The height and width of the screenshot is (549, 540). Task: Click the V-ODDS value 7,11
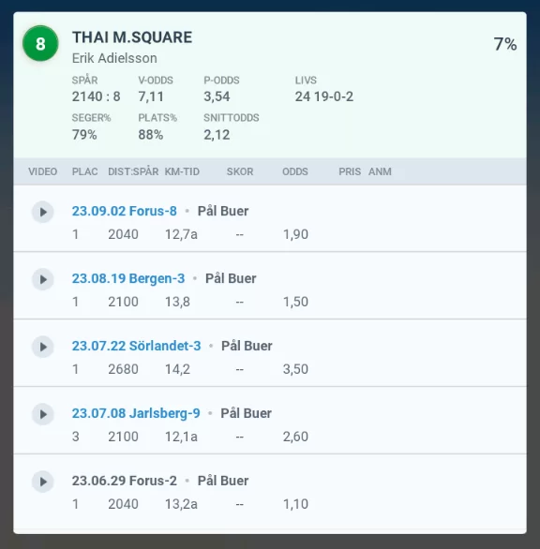[151, 96]
